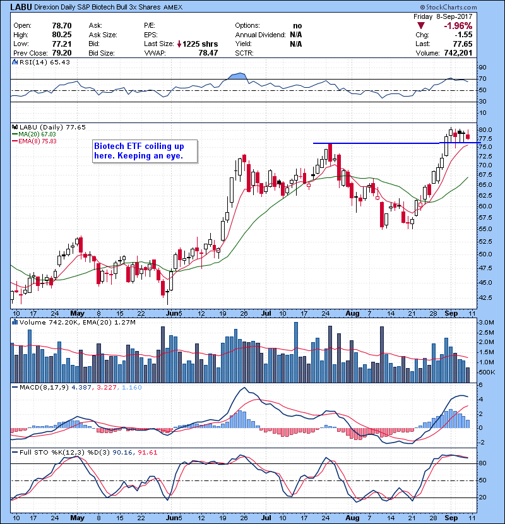Image resolution: width=505 pixels, height=524 pixels.
Task: Click the Options value 'no'
Action: tap(297, 26)
